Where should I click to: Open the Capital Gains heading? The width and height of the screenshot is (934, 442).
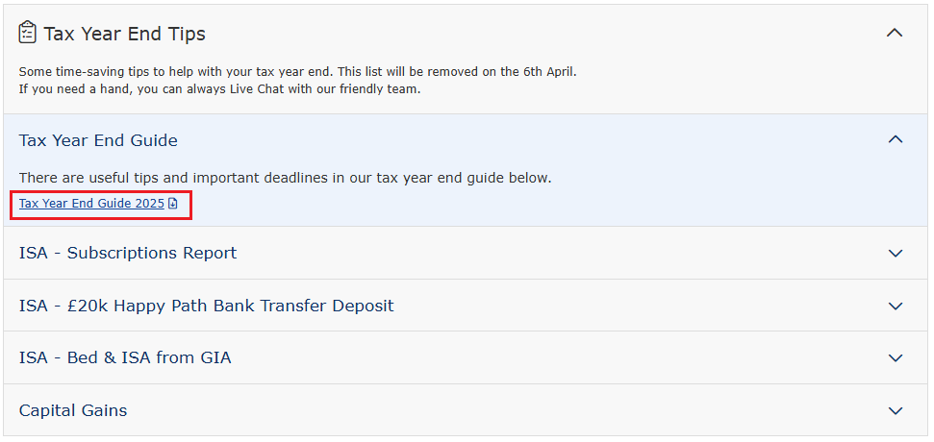73,410
